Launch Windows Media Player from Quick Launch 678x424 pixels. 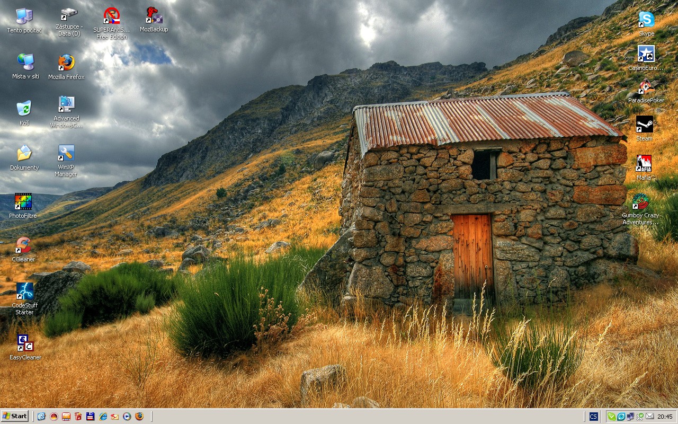tap(127, 417)
